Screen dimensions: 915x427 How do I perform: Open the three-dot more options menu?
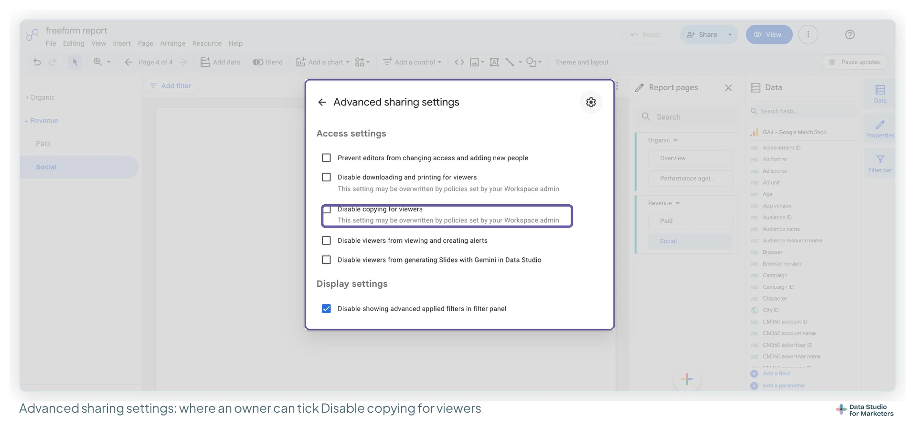point(808,34)
